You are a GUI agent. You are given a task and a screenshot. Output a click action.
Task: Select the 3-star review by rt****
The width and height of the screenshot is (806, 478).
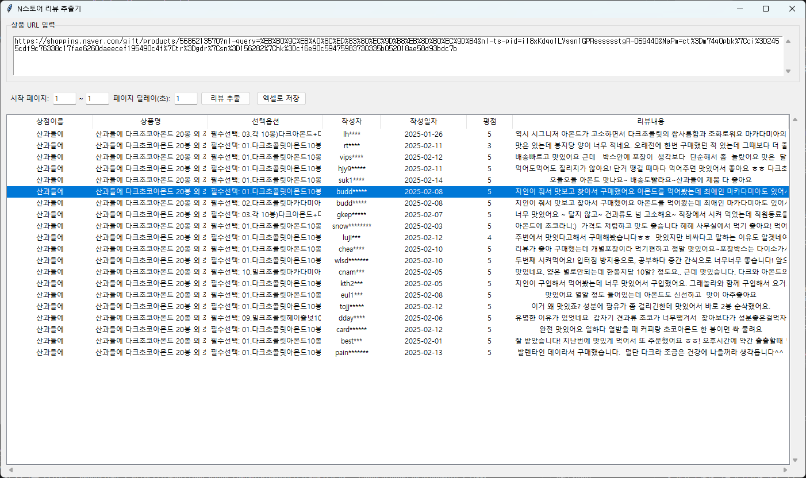pyautogui.click(x=351, y=146)
